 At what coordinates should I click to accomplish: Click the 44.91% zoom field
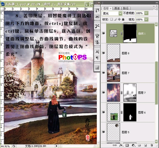(5, 146)
